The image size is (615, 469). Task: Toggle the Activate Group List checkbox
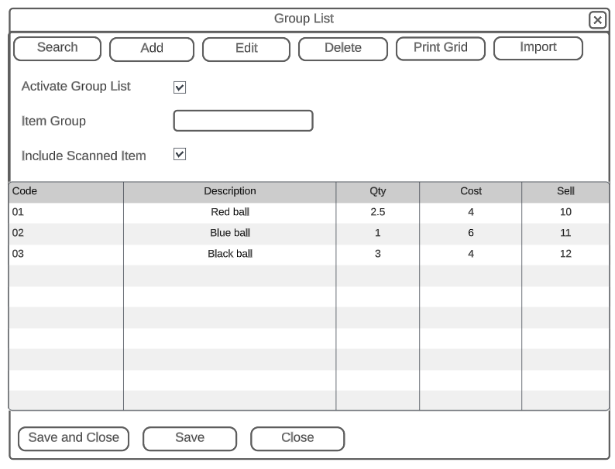coord(180,87)
